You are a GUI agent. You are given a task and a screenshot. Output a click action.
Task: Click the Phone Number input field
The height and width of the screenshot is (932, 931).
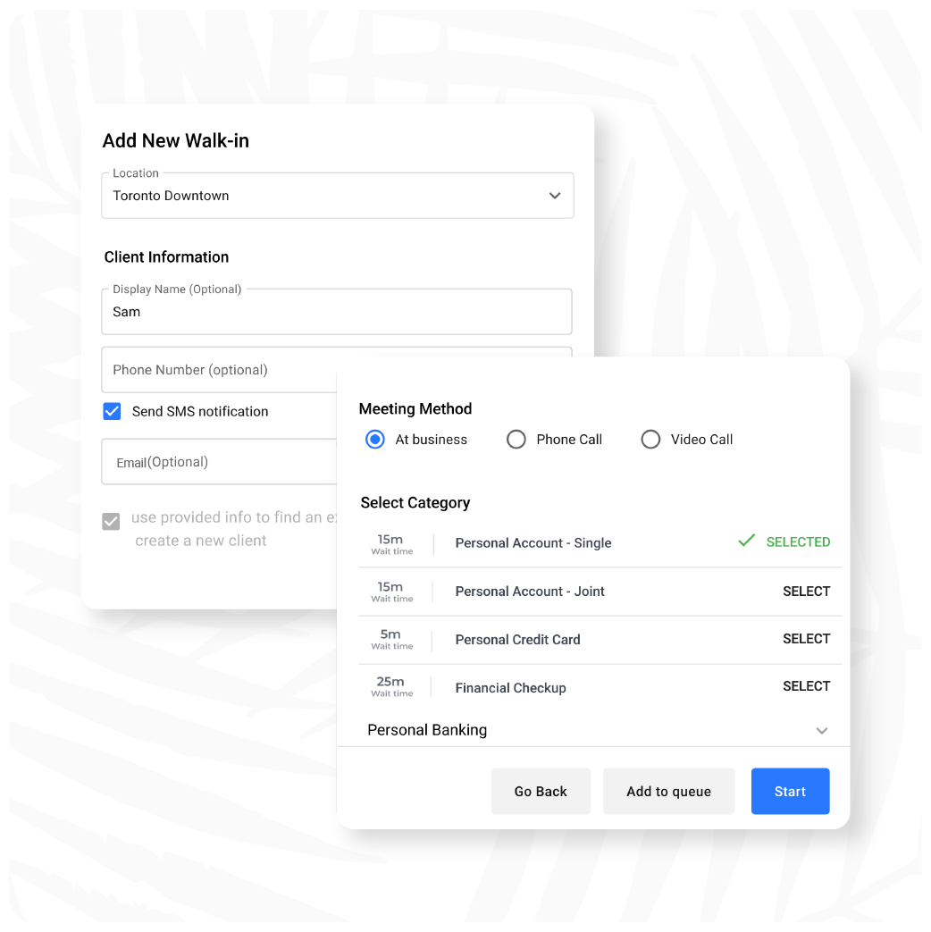[x=219, y=370]
